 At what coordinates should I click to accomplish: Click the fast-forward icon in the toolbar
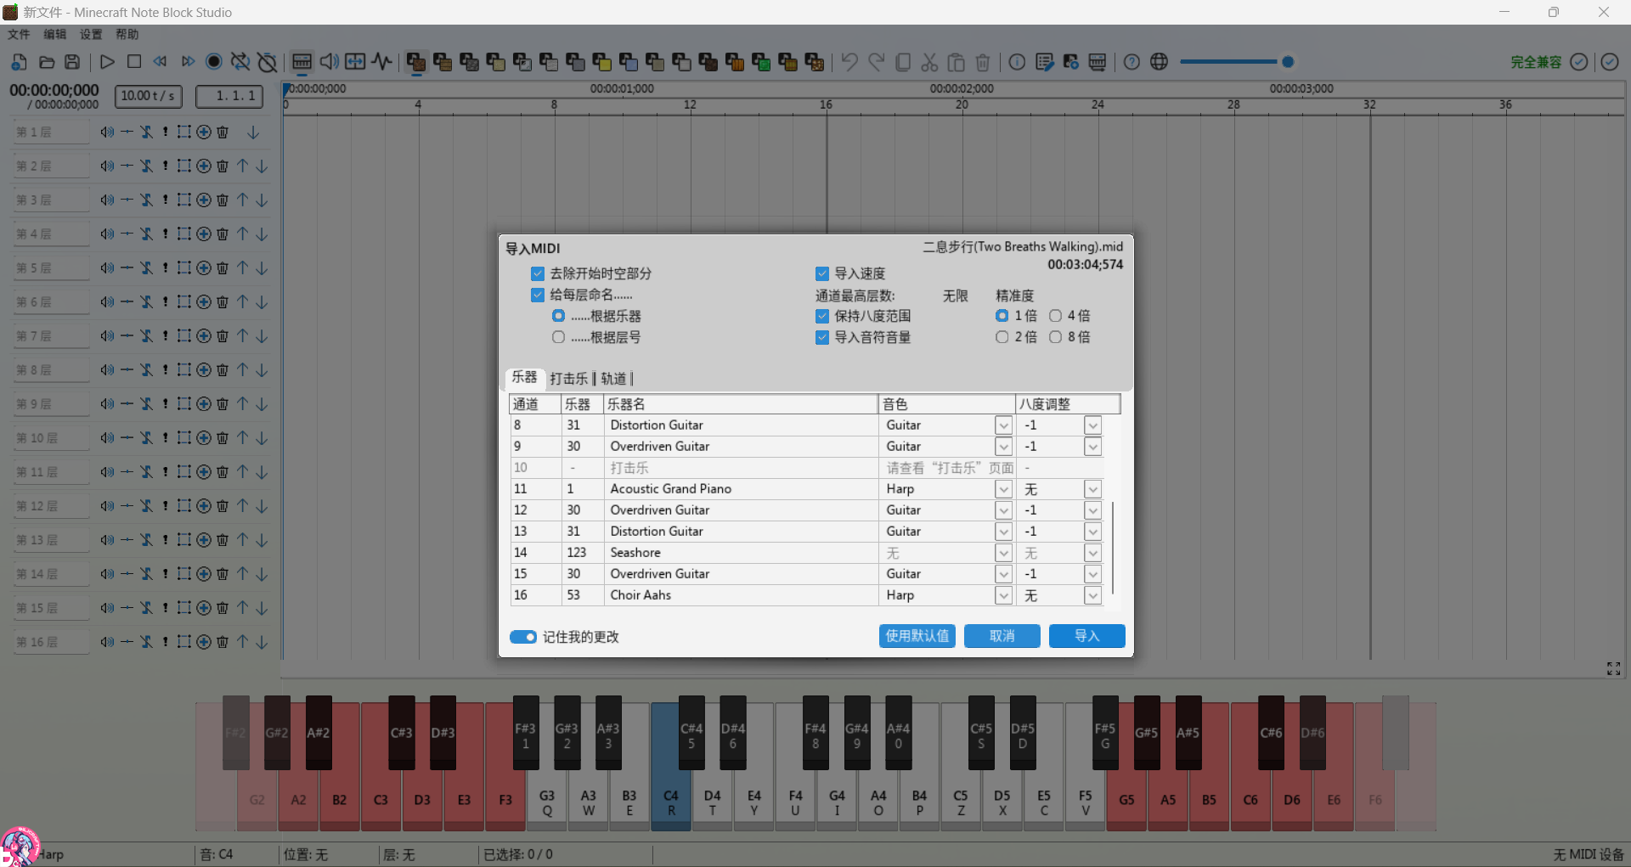click(x=188, y=62)
